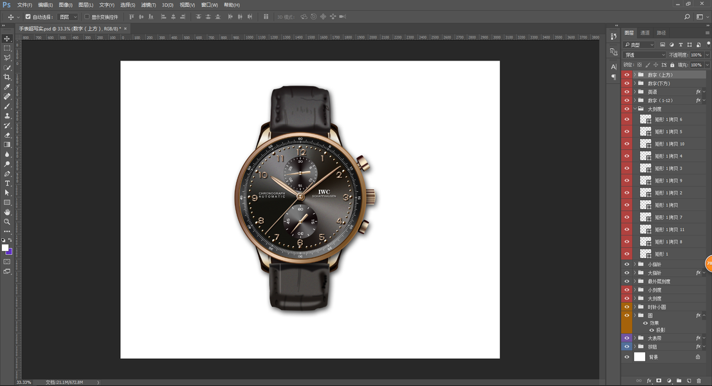This screenshot has height=386, width=712.
Task: Select the Pen tool
Action: click(7, 174)
